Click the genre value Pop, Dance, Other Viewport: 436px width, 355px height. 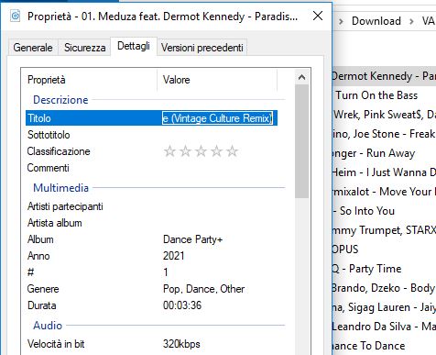pyautogui.click(x=203, y=289)
